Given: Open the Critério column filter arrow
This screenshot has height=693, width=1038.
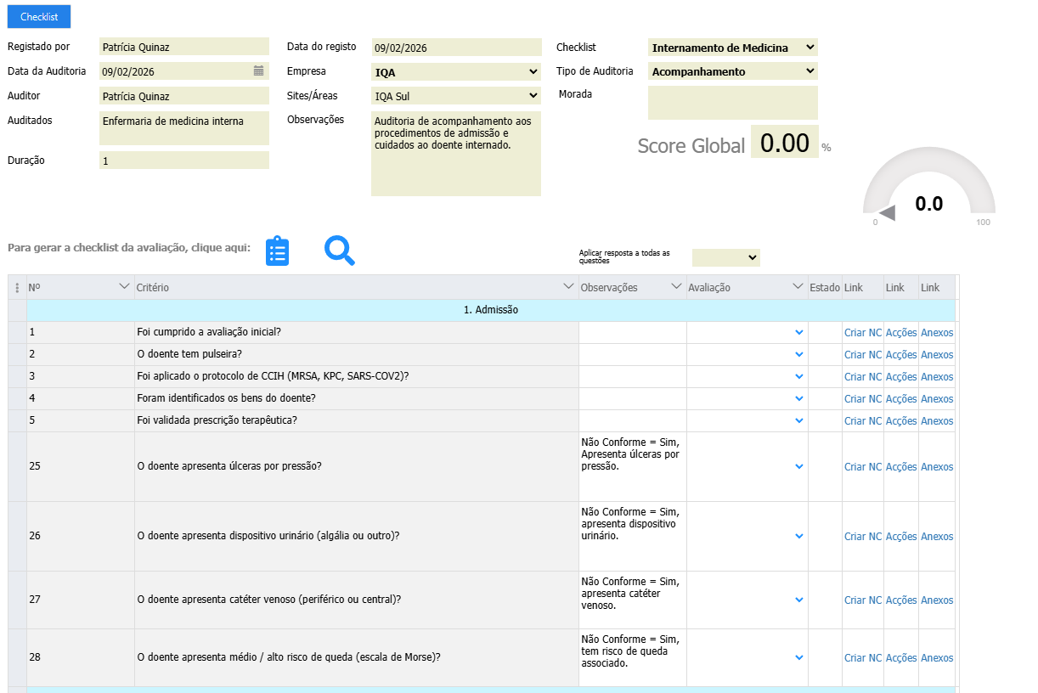Looking at the screenshot, I should (x=569, y=287).
